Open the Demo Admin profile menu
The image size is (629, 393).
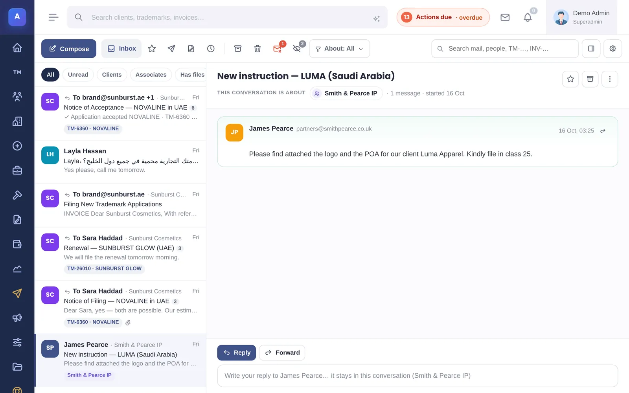click(x=581, y=17)
